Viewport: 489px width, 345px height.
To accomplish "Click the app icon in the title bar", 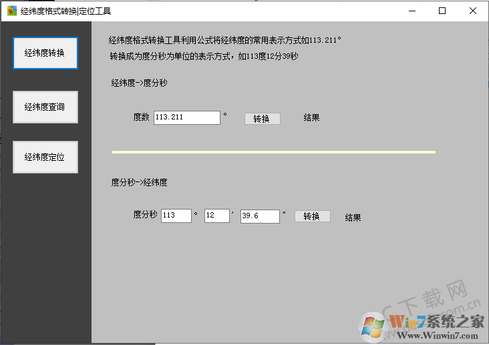I will click(12, 11).
